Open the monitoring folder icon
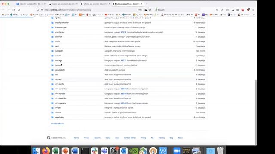The image size is (275, 154). (52, 32)
